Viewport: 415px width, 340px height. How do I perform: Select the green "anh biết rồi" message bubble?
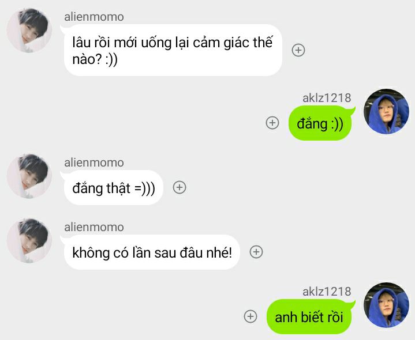pos(309,316)
